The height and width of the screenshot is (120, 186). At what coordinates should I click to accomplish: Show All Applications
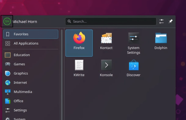pyautogui.click(x=31, y=43)
